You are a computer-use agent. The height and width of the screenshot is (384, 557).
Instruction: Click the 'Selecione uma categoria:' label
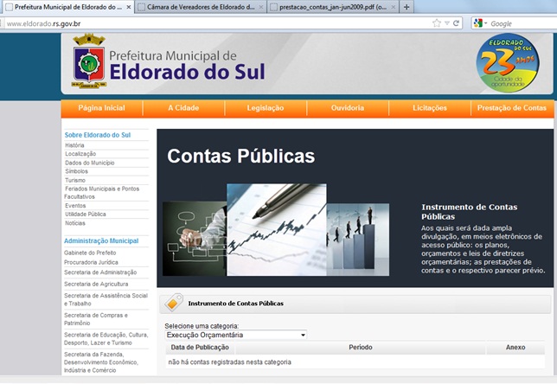coord(202,326)
